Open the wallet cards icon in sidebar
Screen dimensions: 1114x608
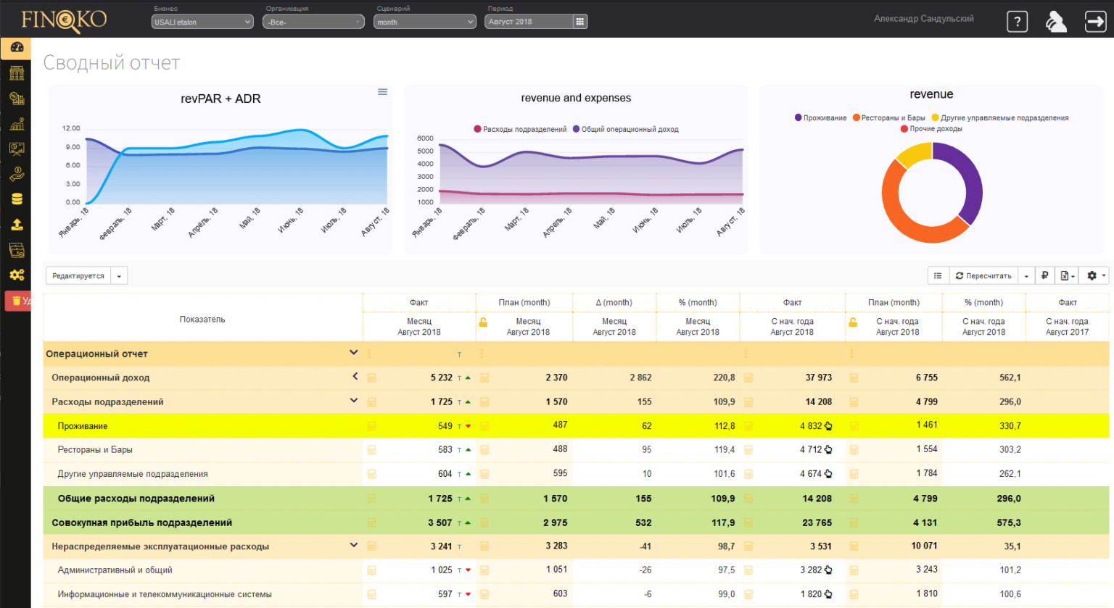[x=17, y=250]
